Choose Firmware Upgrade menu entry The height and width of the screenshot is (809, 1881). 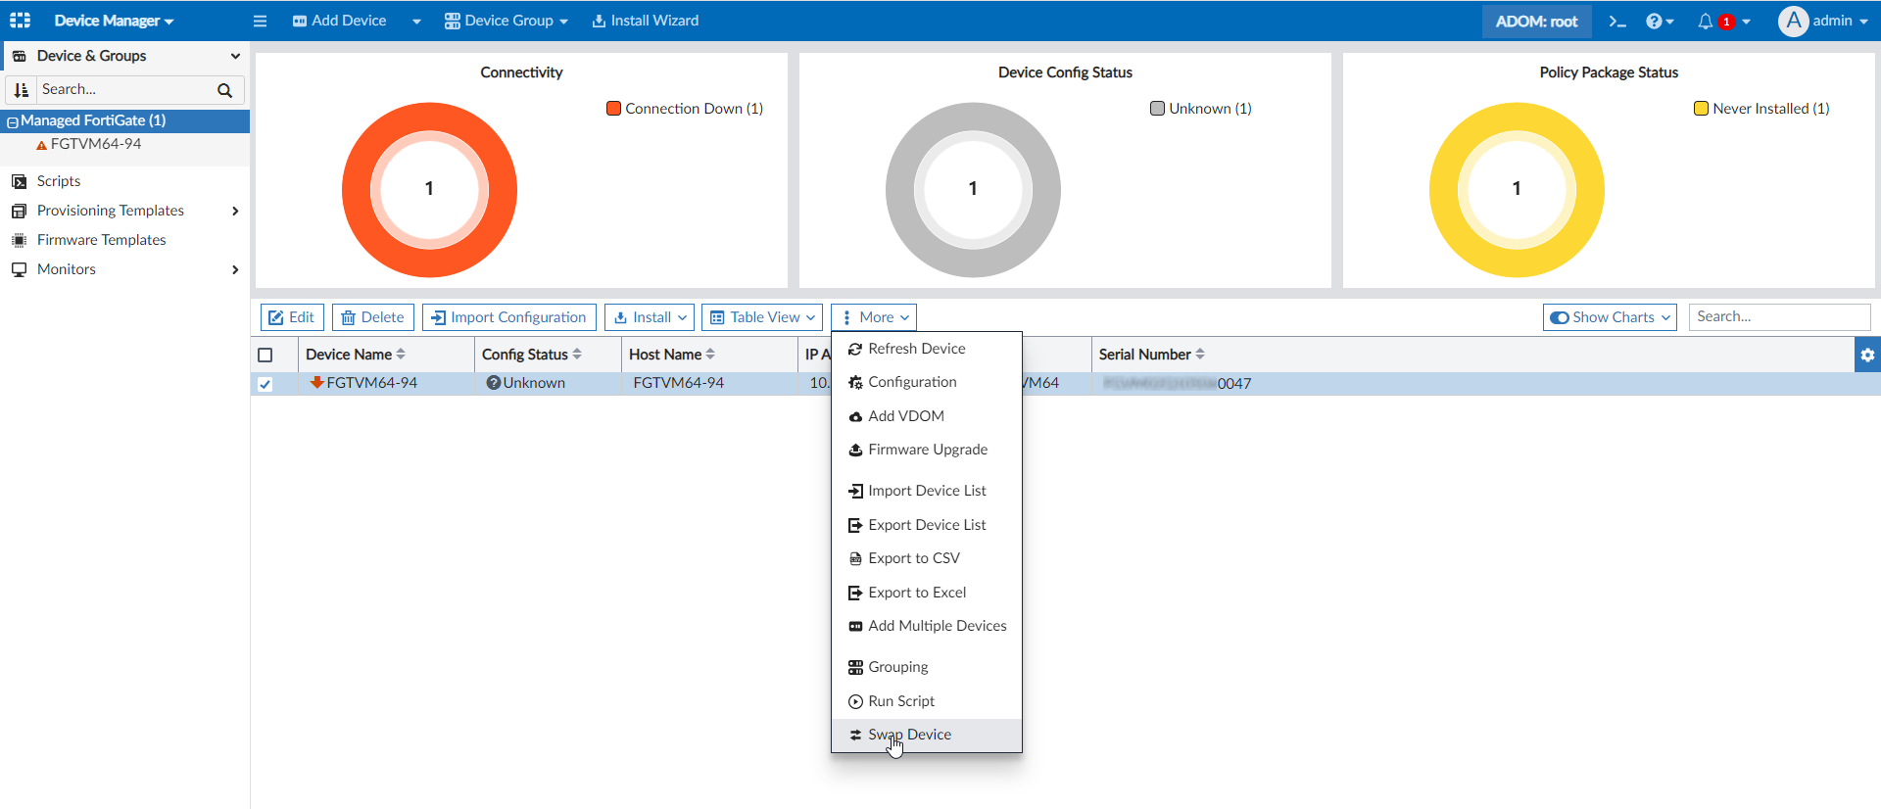click(x=927, y=450)
